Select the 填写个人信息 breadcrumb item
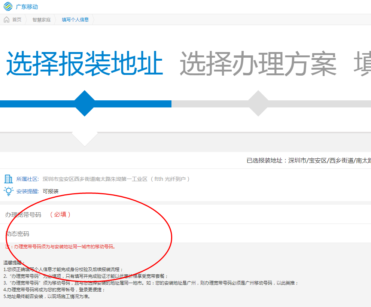The width and height of the screenshot is (371, 307). (x=75, y=19)
